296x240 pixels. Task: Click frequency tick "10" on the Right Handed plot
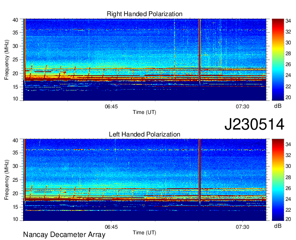point(16,99)
